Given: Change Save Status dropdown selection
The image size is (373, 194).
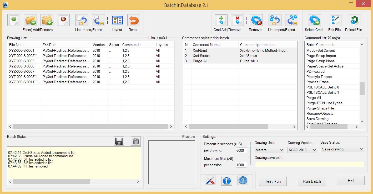Looking at the screenshot, I should [342, 149].
